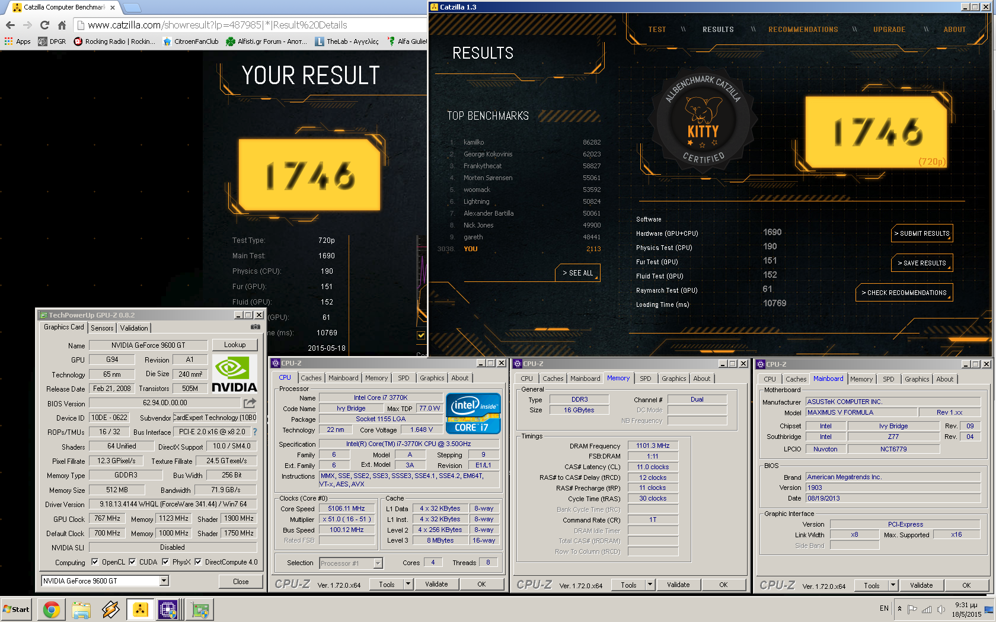
Task: Toggle the PhysX checkbox in GPU-Z
Action: point(165,562)
